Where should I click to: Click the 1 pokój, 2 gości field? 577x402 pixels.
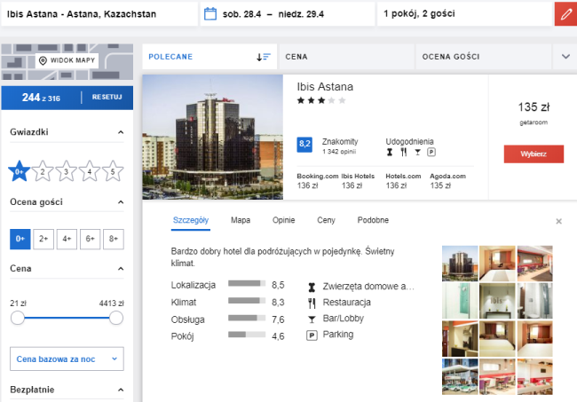(465, 14)
